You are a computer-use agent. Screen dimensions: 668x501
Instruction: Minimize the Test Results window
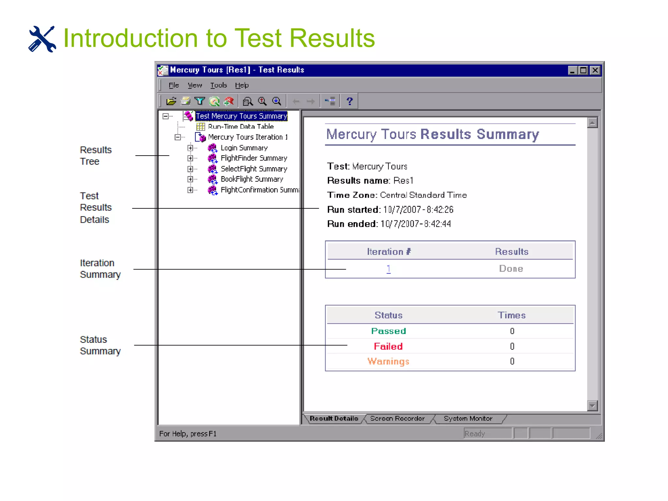pyautogui.click(x=572, y=70)
